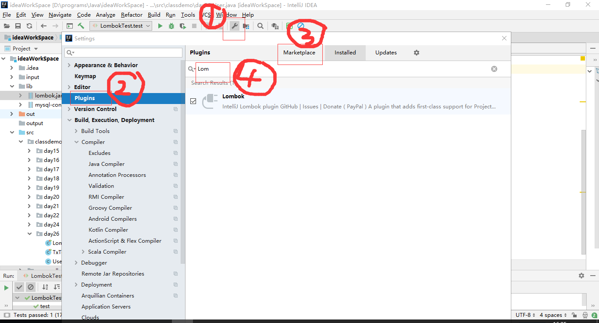This screenshot has width=599, height=323.
Task: Switch to the Updates tab
Action: tap(386, 53)
